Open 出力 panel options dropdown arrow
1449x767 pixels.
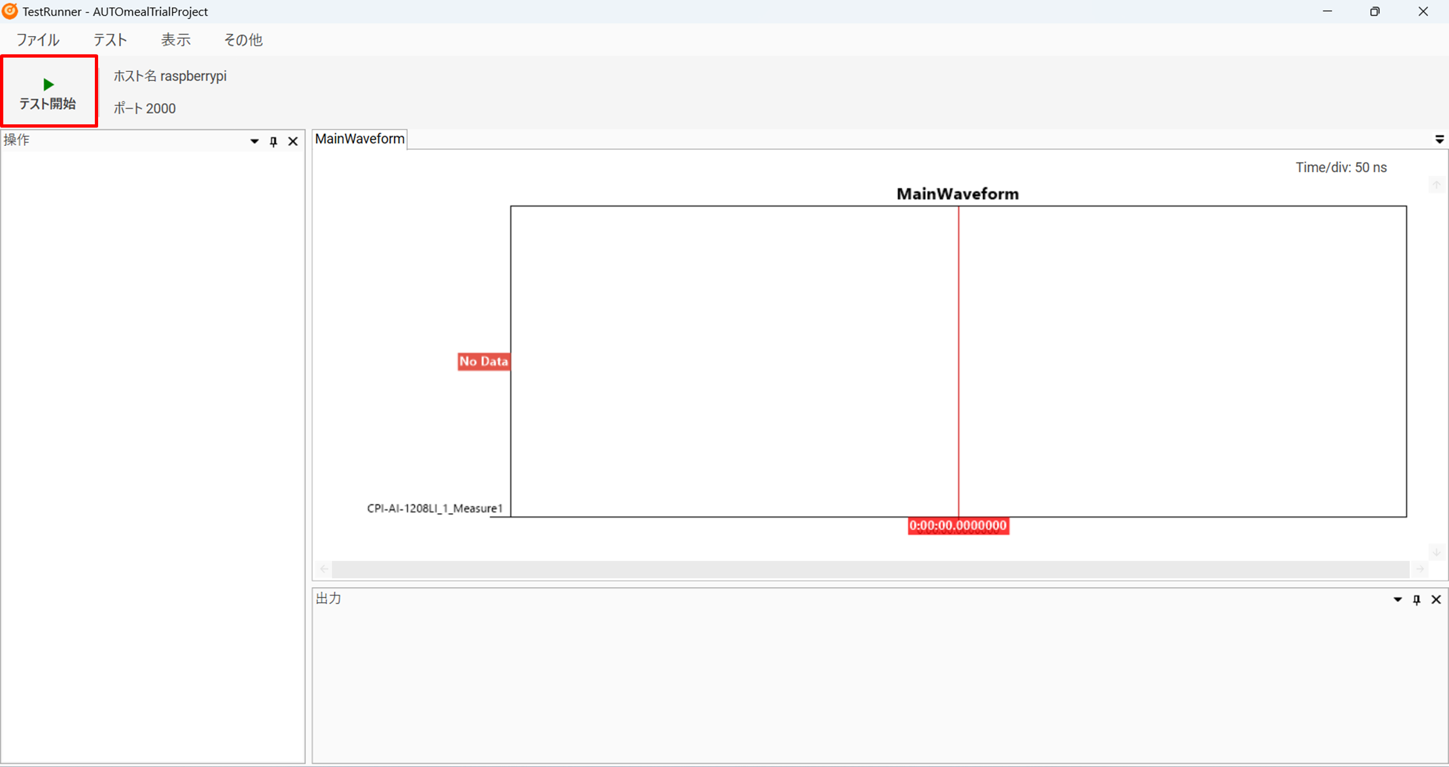pos(1397,599)
